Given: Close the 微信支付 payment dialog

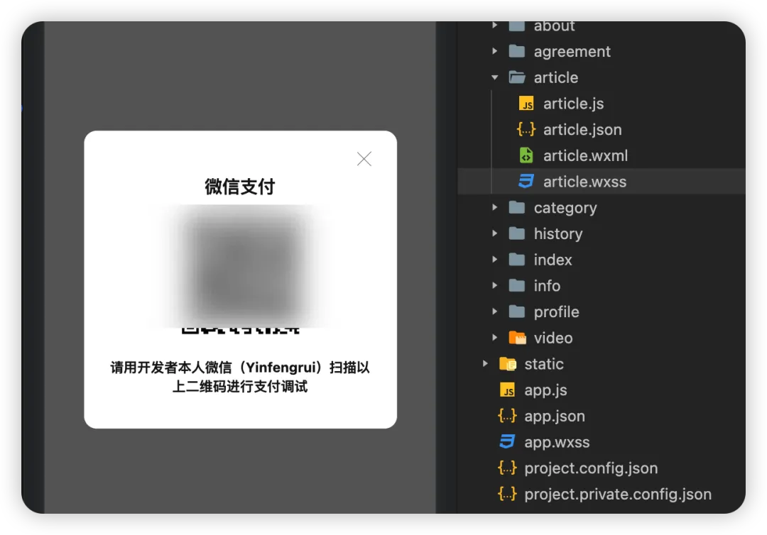Looking at the screenshot, I should point(364,159).
